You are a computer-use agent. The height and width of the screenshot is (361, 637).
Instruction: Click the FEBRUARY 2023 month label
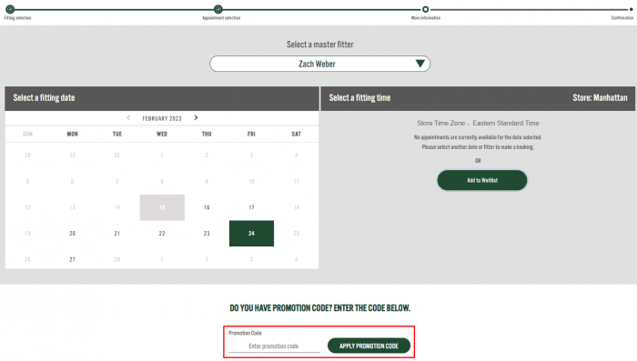pyautogui.click(x=162, y=118)
